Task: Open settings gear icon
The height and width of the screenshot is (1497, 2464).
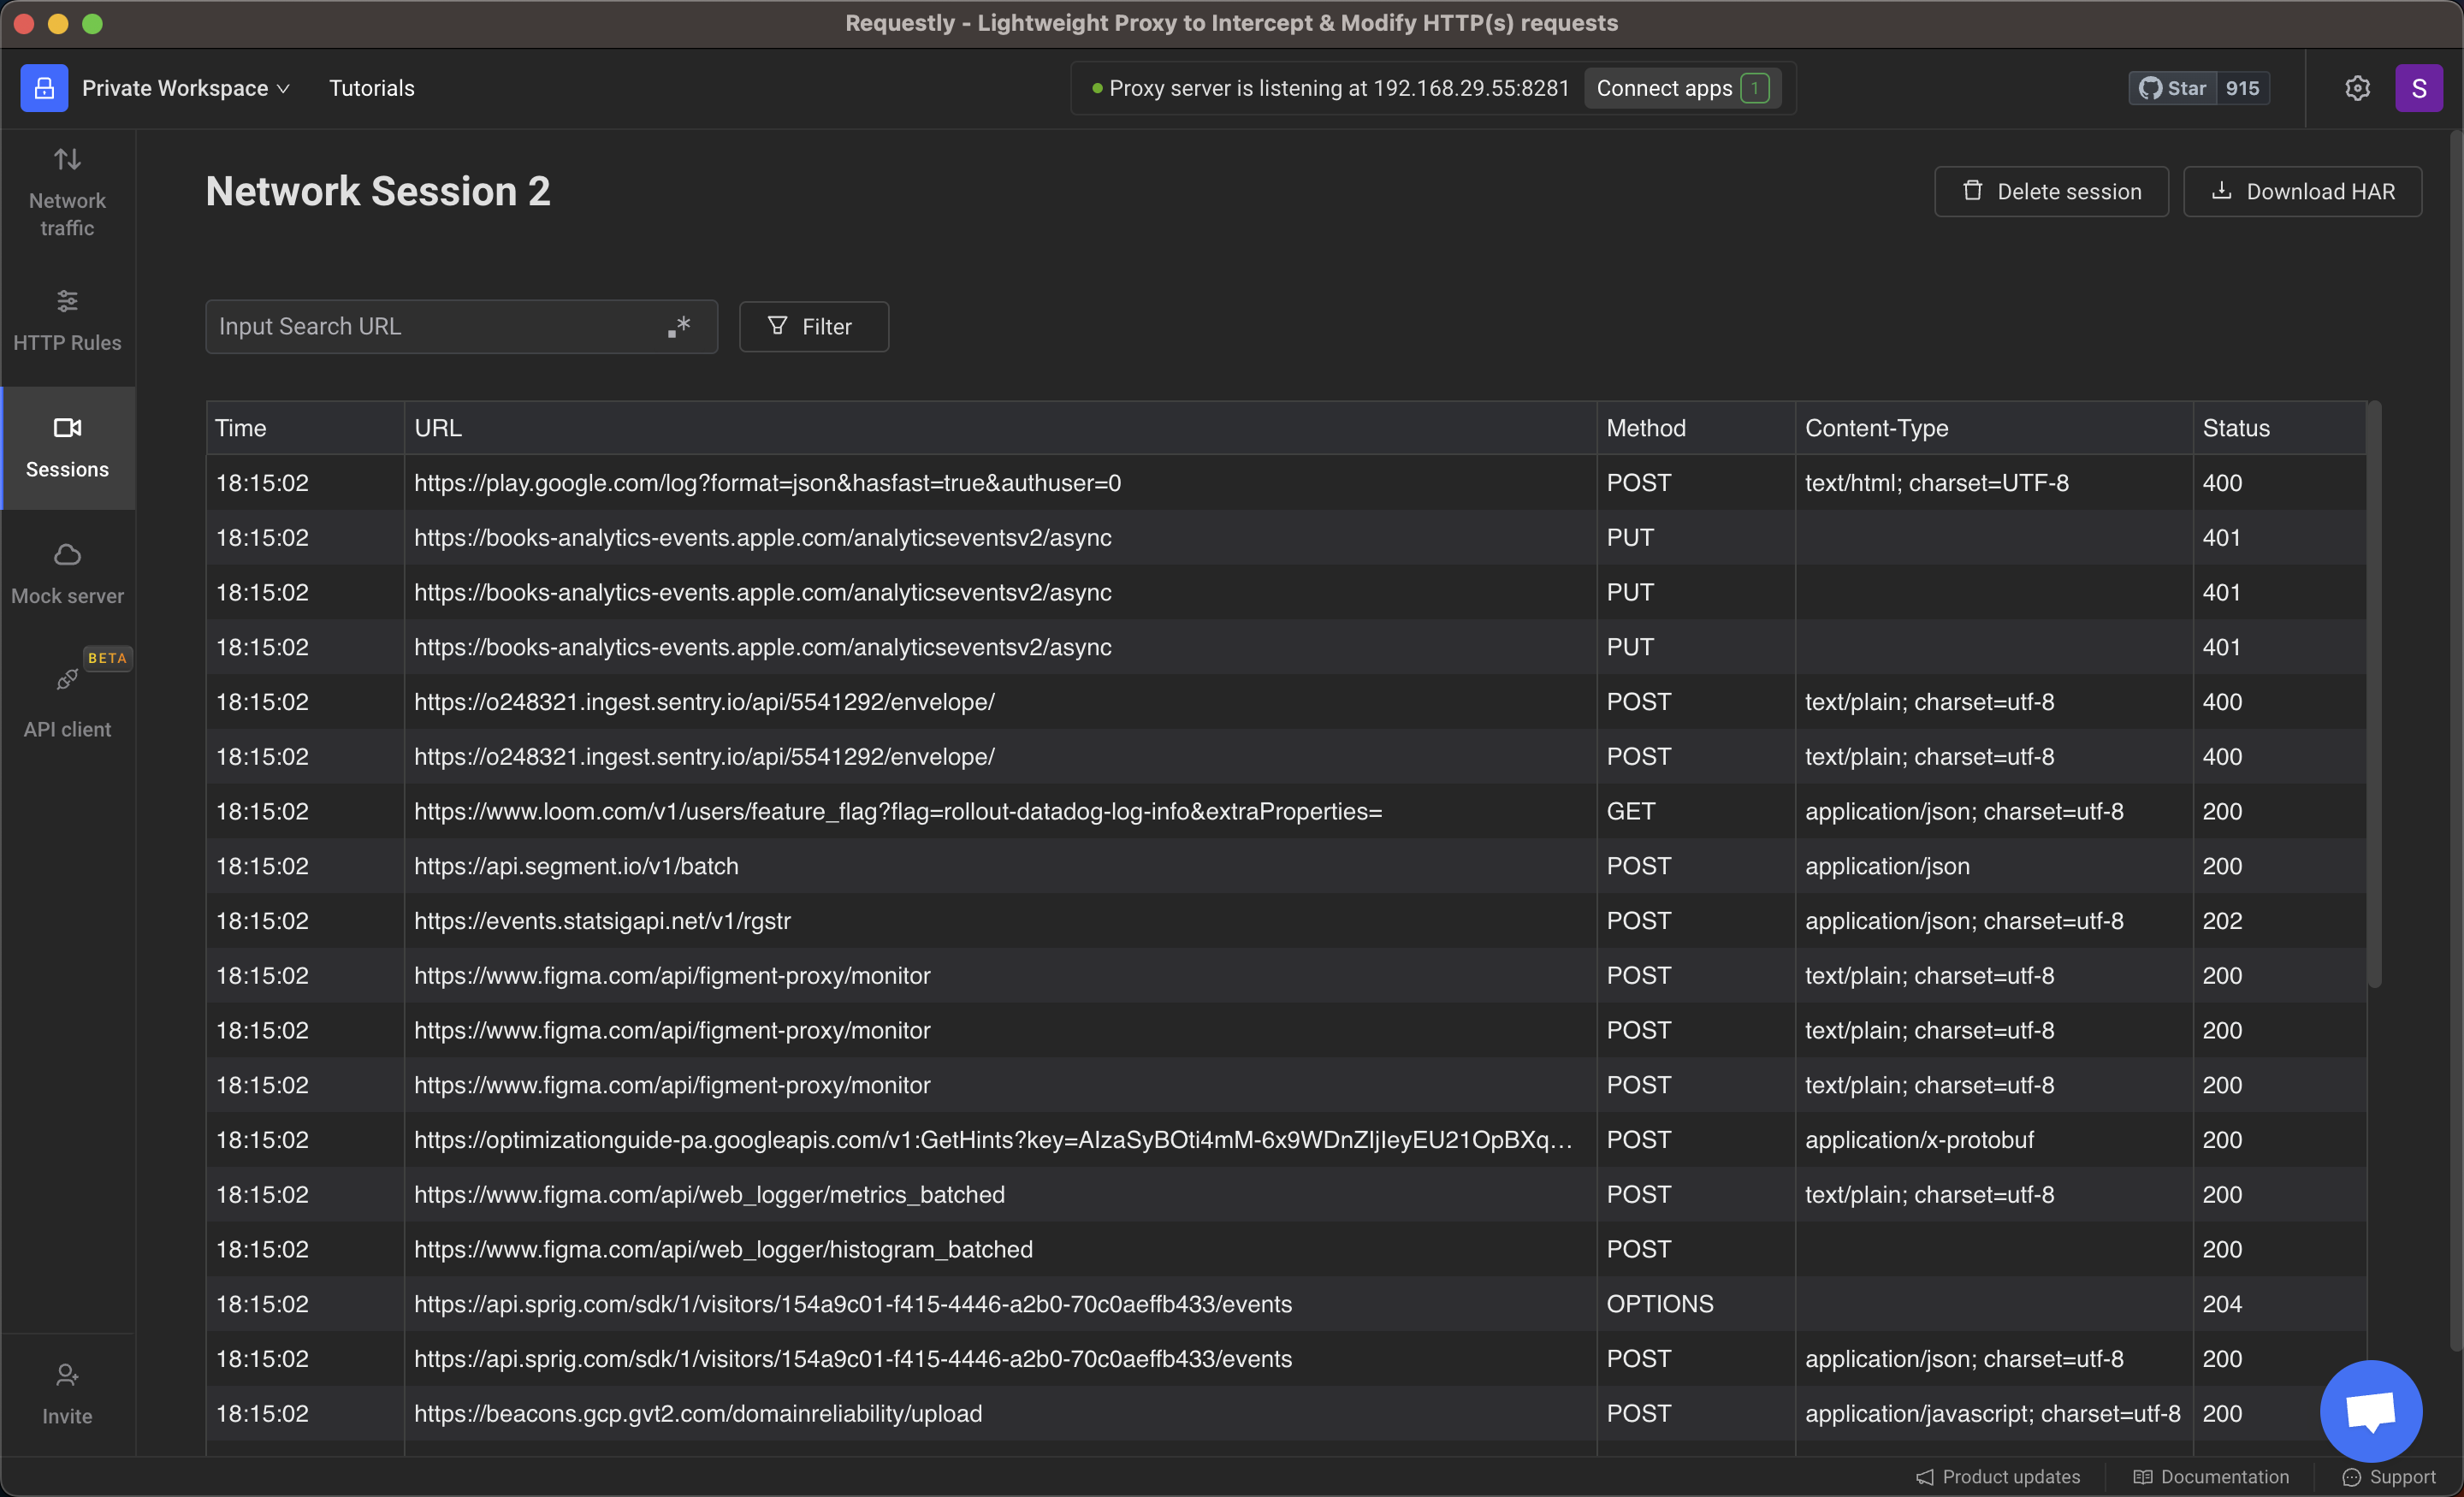Action: (x=2357, y=88)
